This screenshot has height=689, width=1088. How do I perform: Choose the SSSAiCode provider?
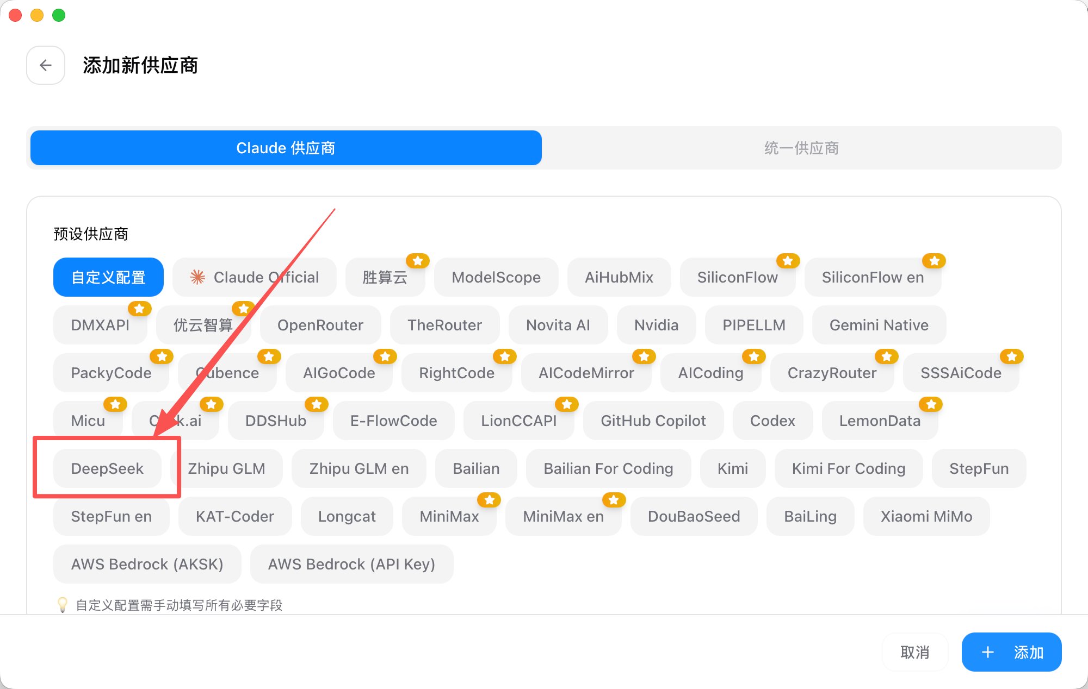(x=961, y=373)
